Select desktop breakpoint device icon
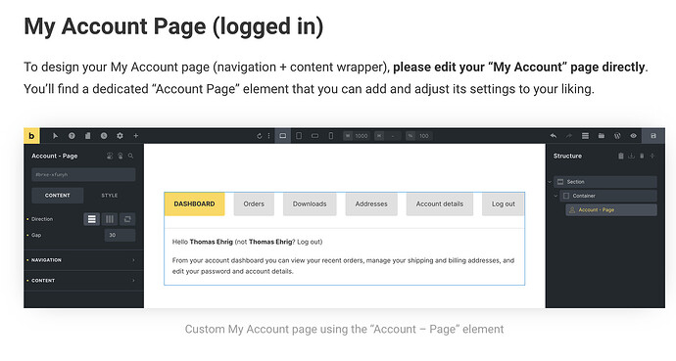The height and width of the screenshot is (361, 676). [x=282, y=136]
